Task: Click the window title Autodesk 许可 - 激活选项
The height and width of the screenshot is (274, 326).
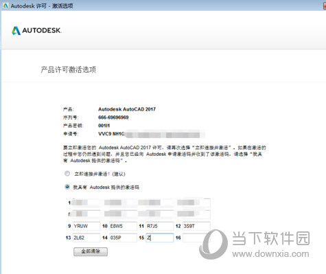Action: [42, 6]
